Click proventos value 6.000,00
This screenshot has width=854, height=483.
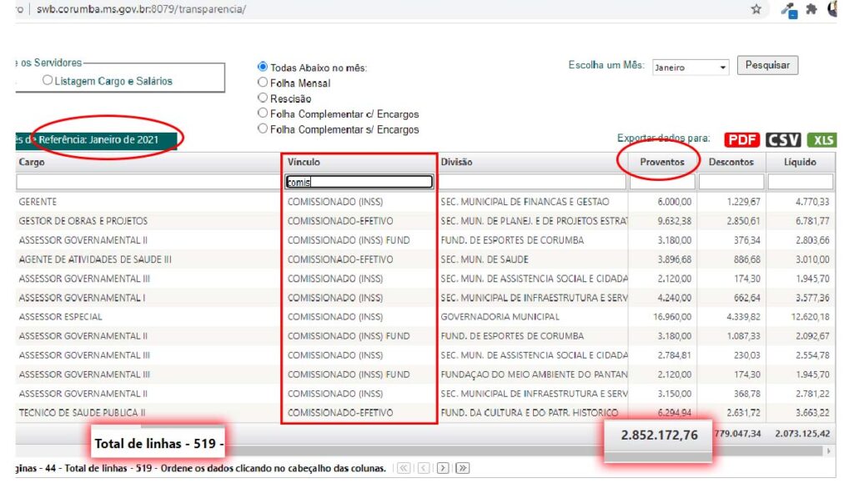(674, 202)
